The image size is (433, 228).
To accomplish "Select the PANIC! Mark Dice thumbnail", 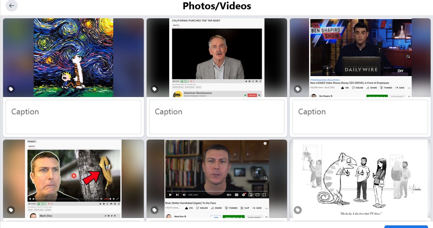I will pos(73,179).
